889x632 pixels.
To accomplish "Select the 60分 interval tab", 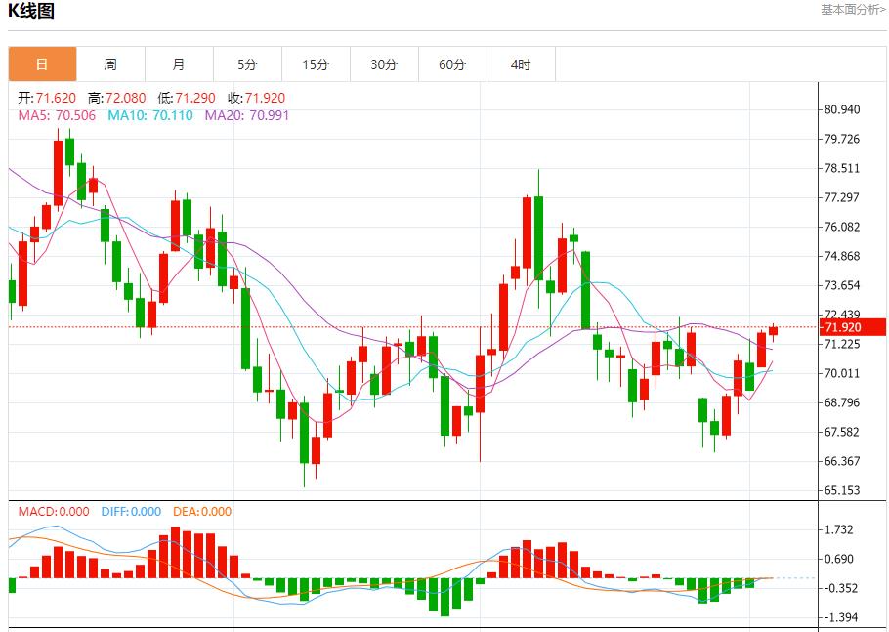I will [x=452, y=64].
